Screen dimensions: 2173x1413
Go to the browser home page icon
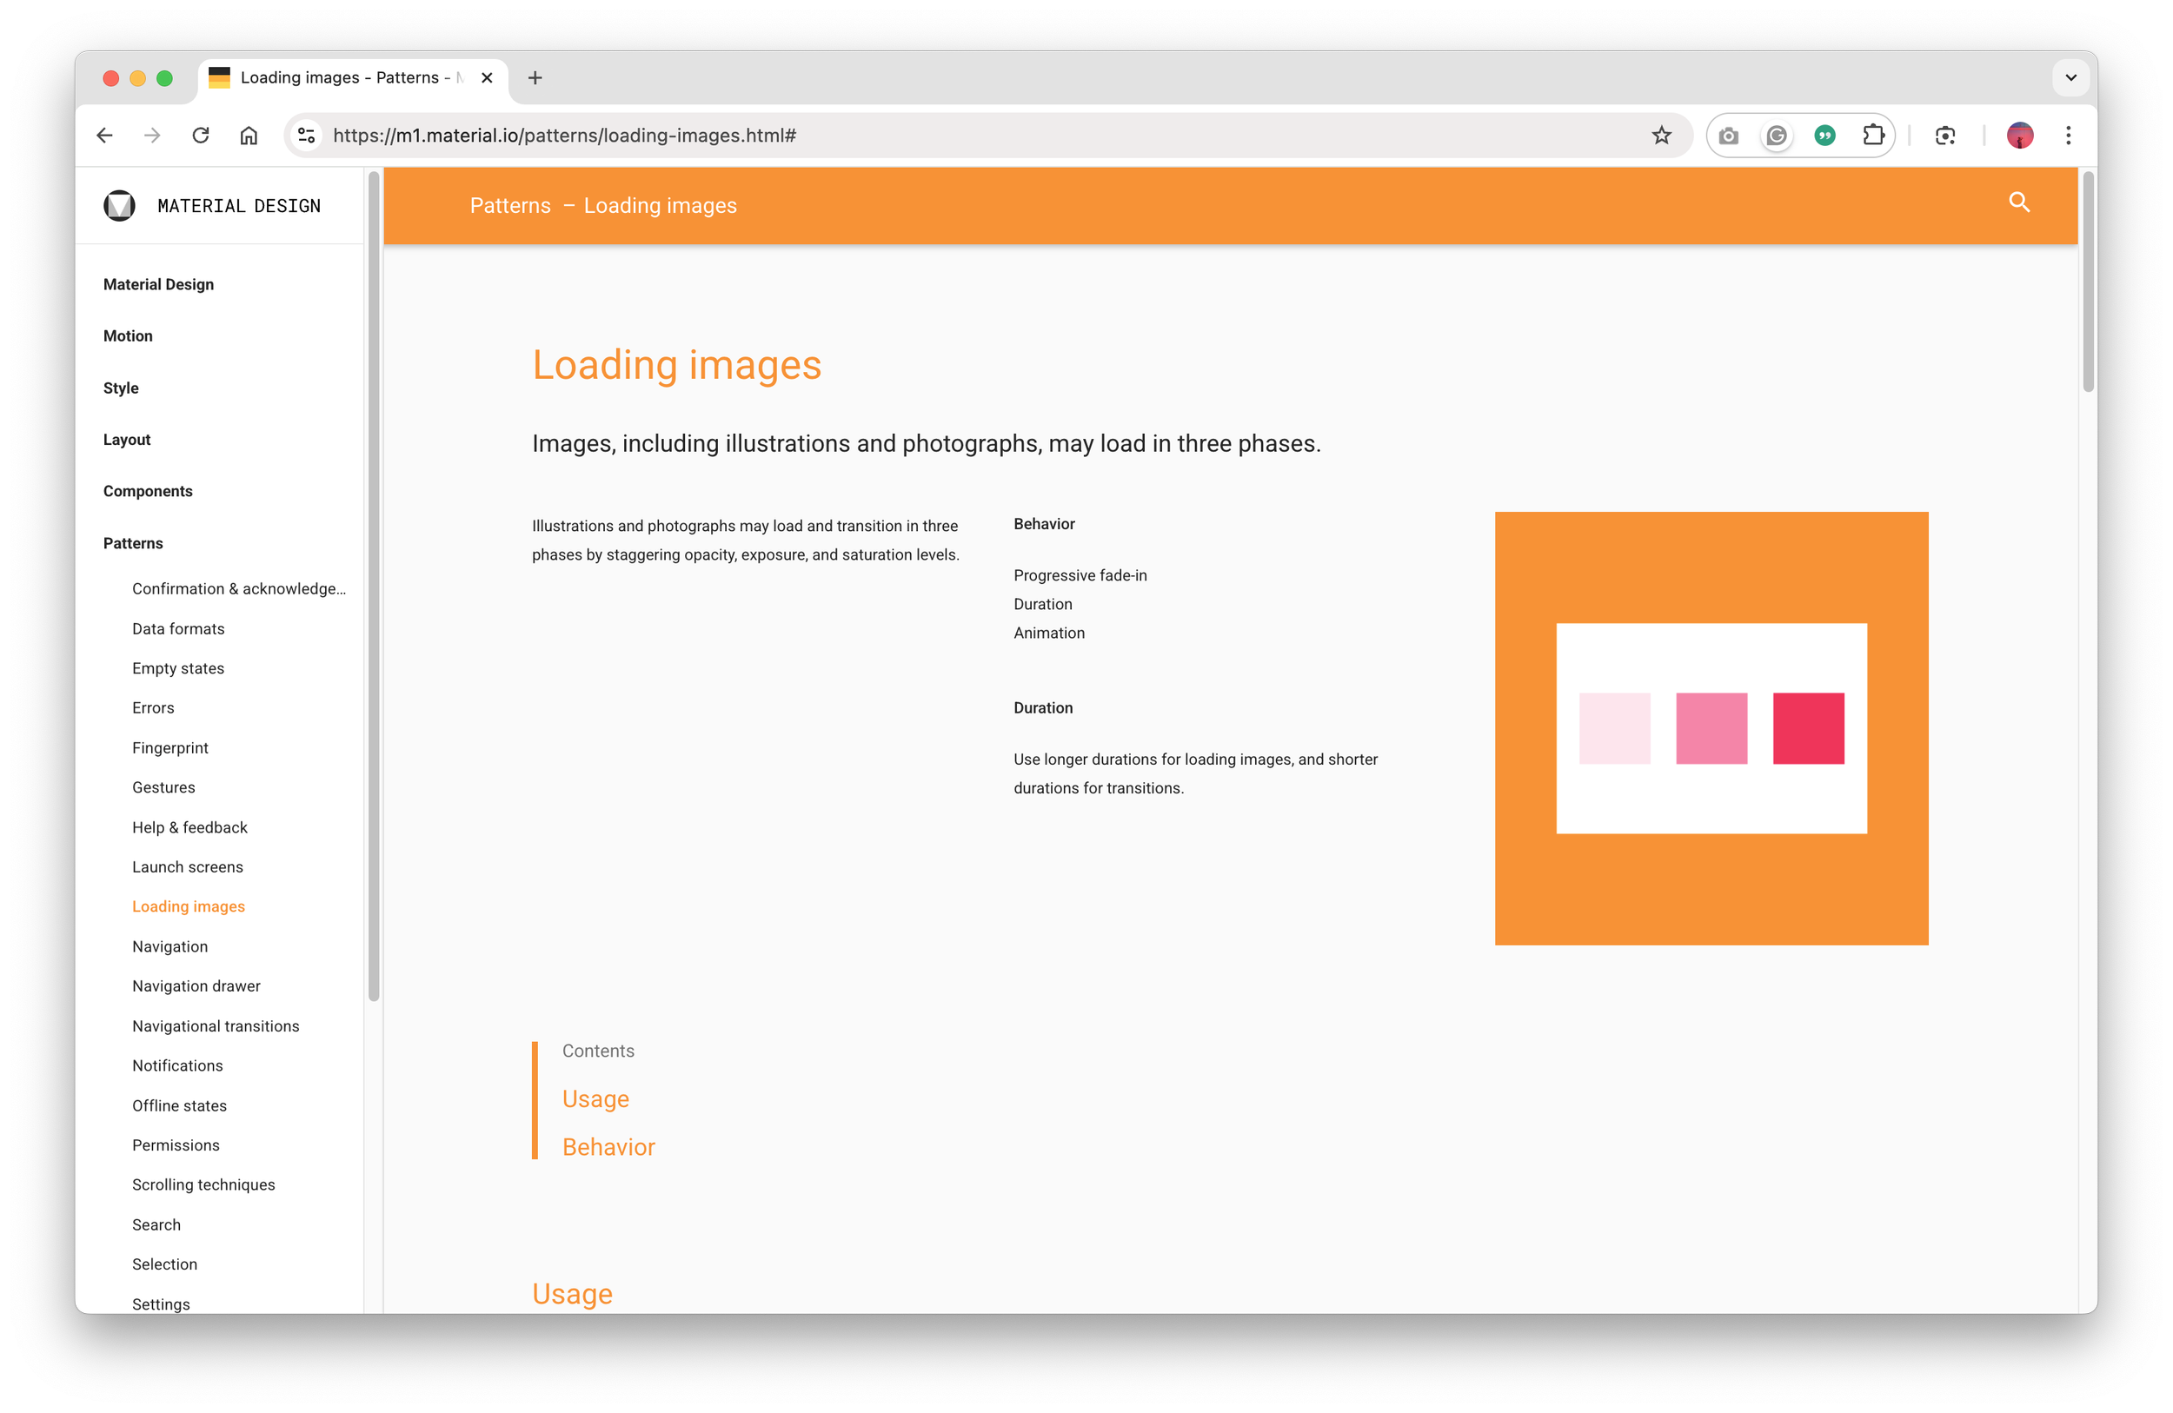click(249, 135)
